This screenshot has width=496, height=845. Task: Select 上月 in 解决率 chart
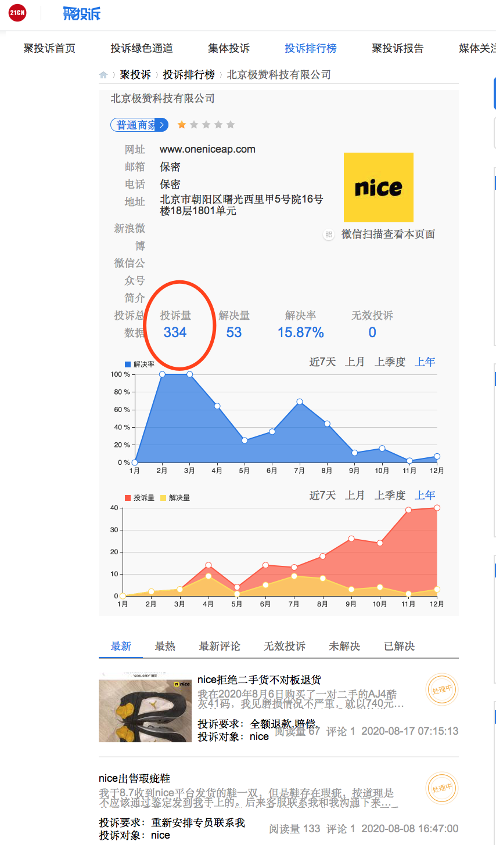[355, 362]
